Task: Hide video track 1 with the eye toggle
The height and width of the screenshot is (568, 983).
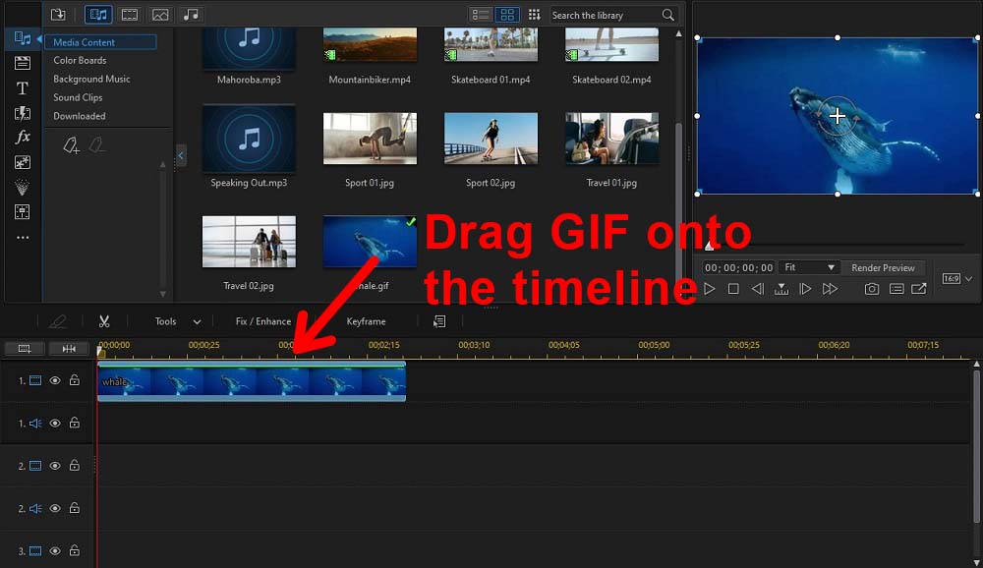Action: point(54,380)
